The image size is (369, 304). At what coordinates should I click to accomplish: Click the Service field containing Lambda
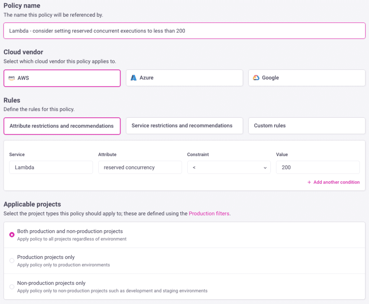[51, 167]
